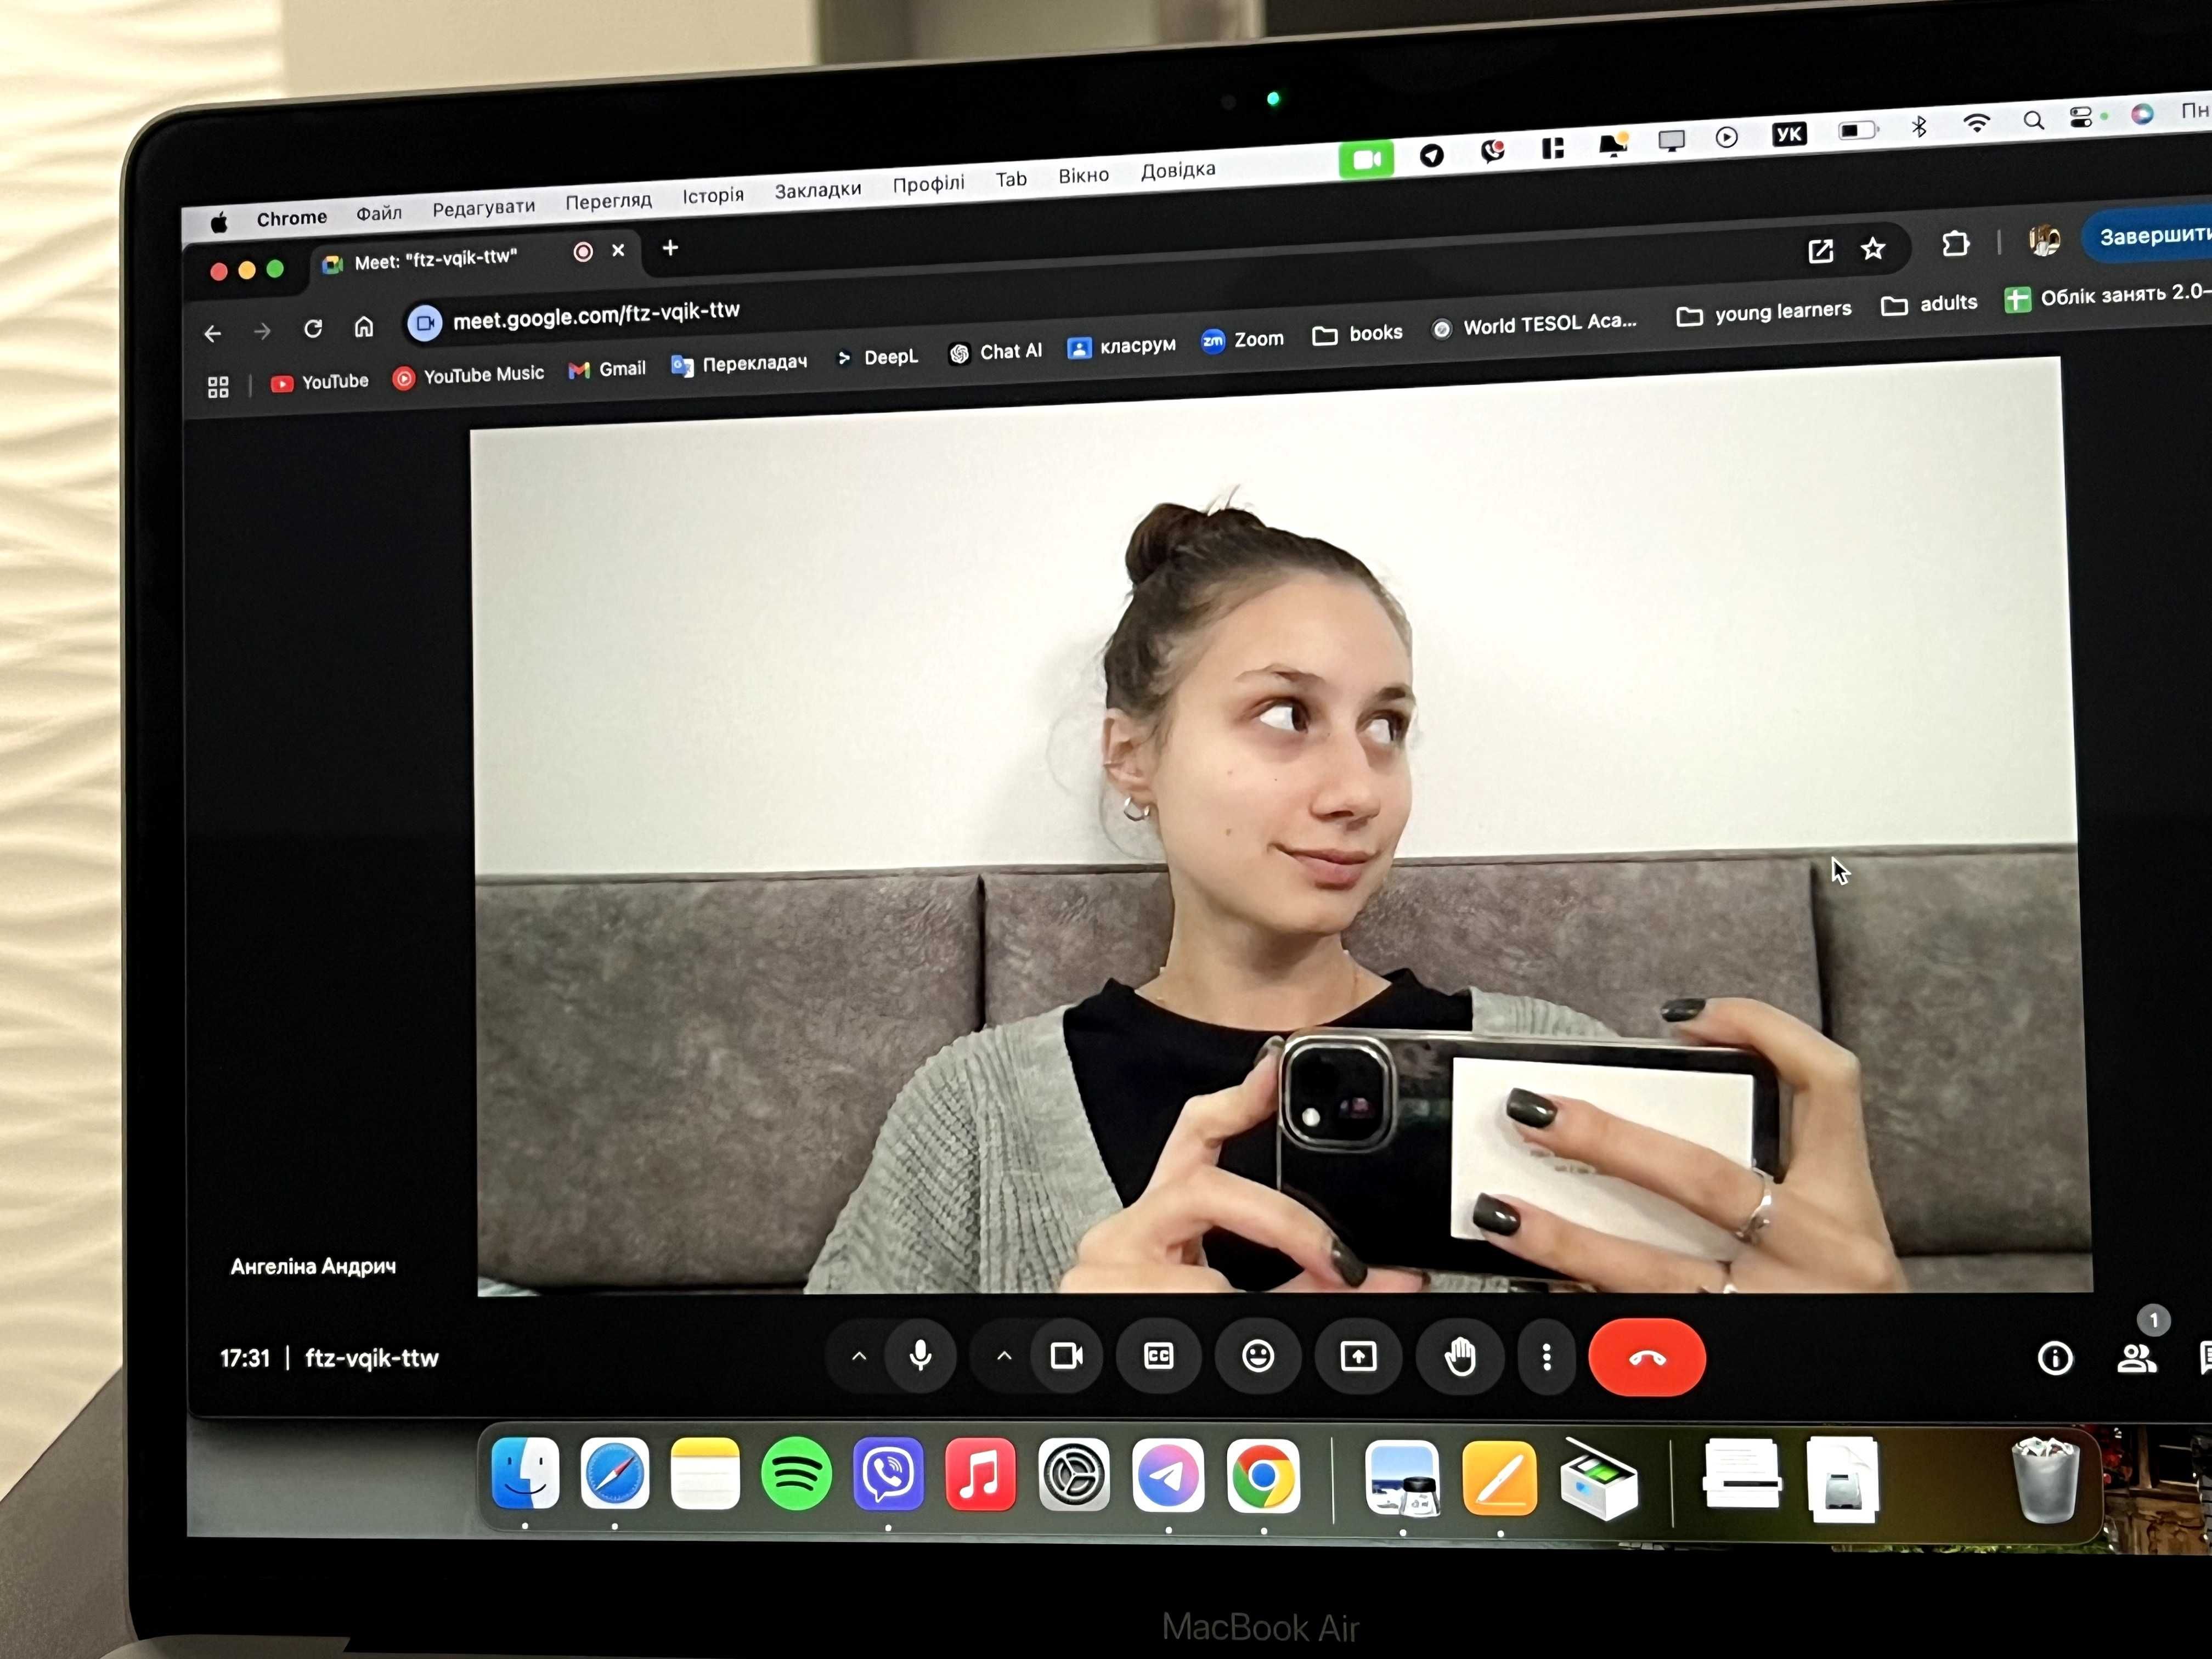Open the Закладки menu
Screen dimensions: 2212x1659
(x=817, y=190)
